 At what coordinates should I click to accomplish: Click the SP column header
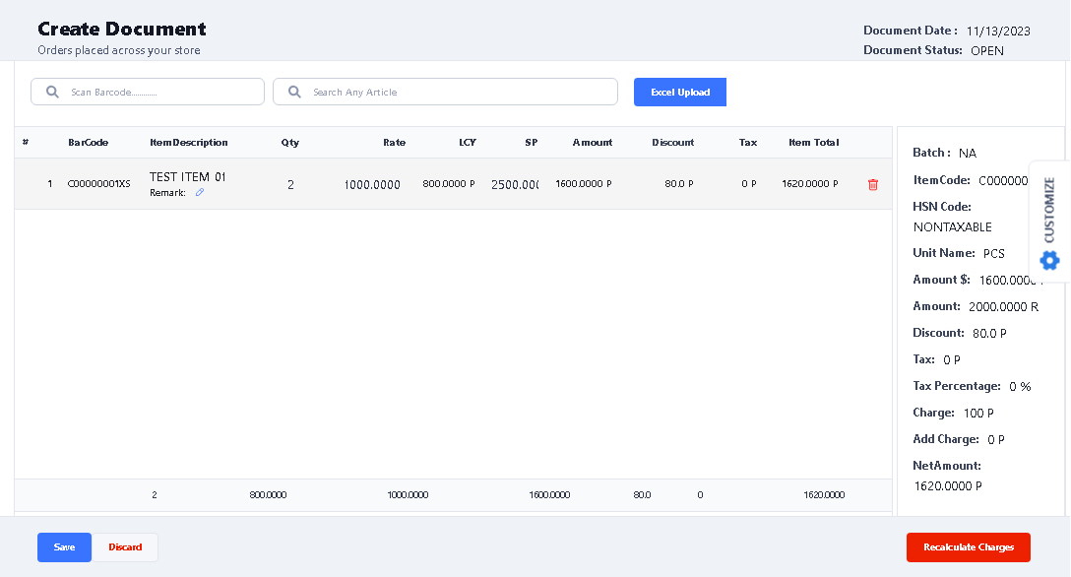coord(531,142)
